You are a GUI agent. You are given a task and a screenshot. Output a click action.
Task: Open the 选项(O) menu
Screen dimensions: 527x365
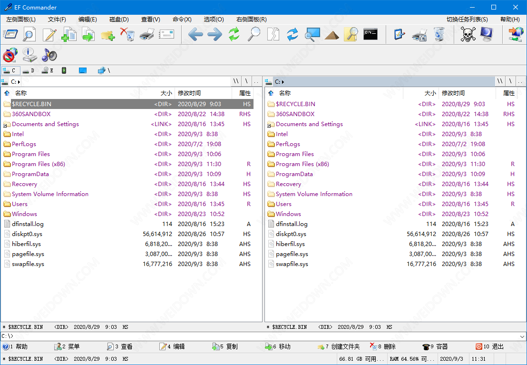(214, 20)
